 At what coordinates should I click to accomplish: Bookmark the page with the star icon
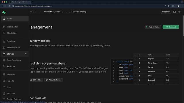coord(168,6)
